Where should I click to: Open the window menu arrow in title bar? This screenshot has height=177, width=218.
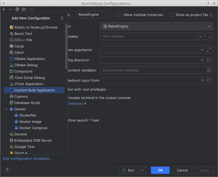(x=4, y=3)
